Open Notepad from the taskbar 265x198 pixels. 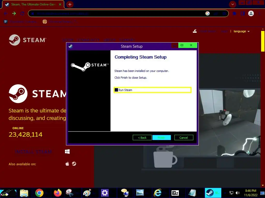click(192, 193)
